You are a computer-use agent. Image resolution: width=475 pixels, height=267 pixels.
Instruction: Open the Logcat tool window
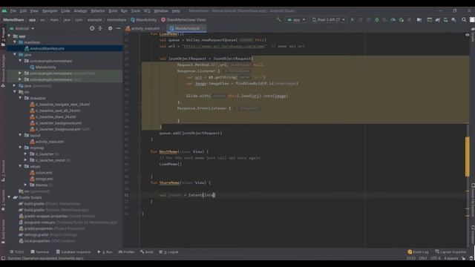coord(169,252)
